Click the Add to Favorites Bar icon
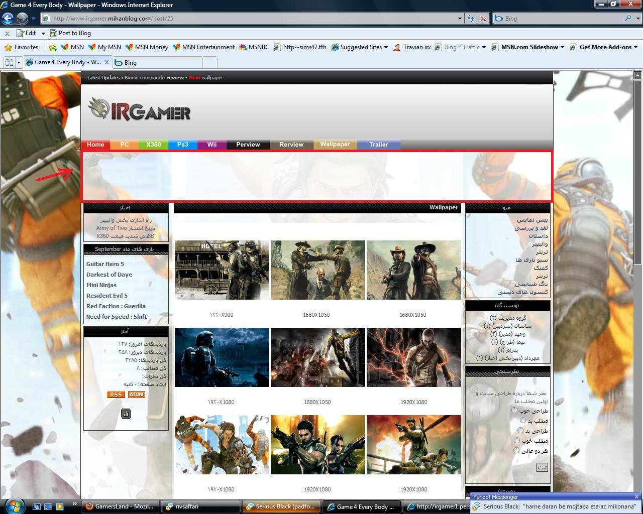This screenshot has width=643, height=514. [x=53, y=47]
